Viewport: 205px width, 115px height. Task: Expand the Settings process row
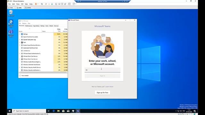(x=20, y=34)
